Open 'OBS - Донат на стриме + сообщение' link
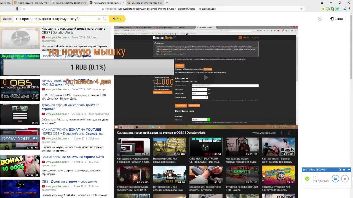Viewport: 353px width, 198px height. click(69, 182)
